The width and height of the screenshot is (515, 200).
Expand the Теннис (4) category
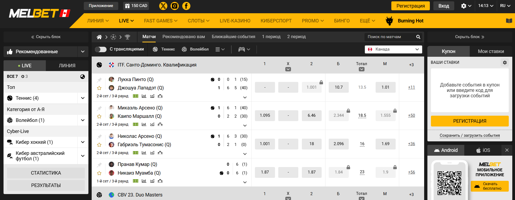point(83,98)
